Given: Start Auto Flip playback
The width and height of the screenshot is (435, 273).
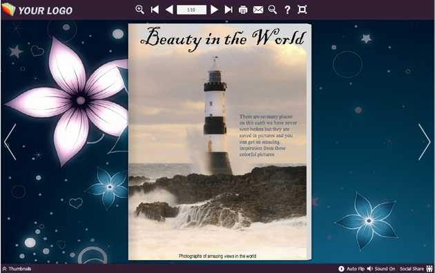Looking at the screenshot, I should (351, 269).
